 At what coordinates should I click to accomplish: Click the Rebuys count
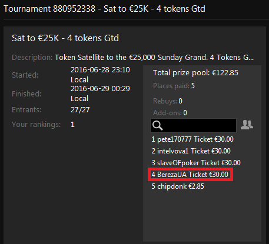point(181,101)
